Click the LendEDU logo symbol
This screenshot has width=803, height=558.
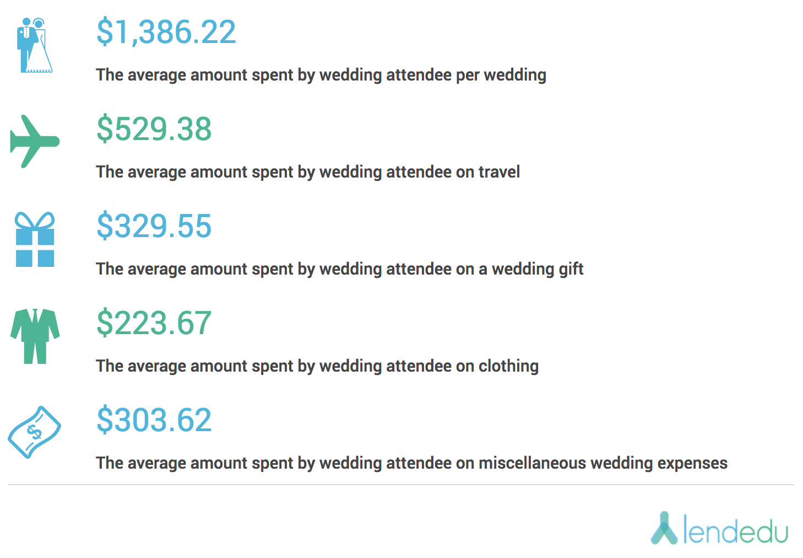(x=664, y=528)
